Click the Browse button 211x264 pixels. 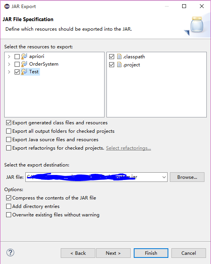tap(187, 177)
